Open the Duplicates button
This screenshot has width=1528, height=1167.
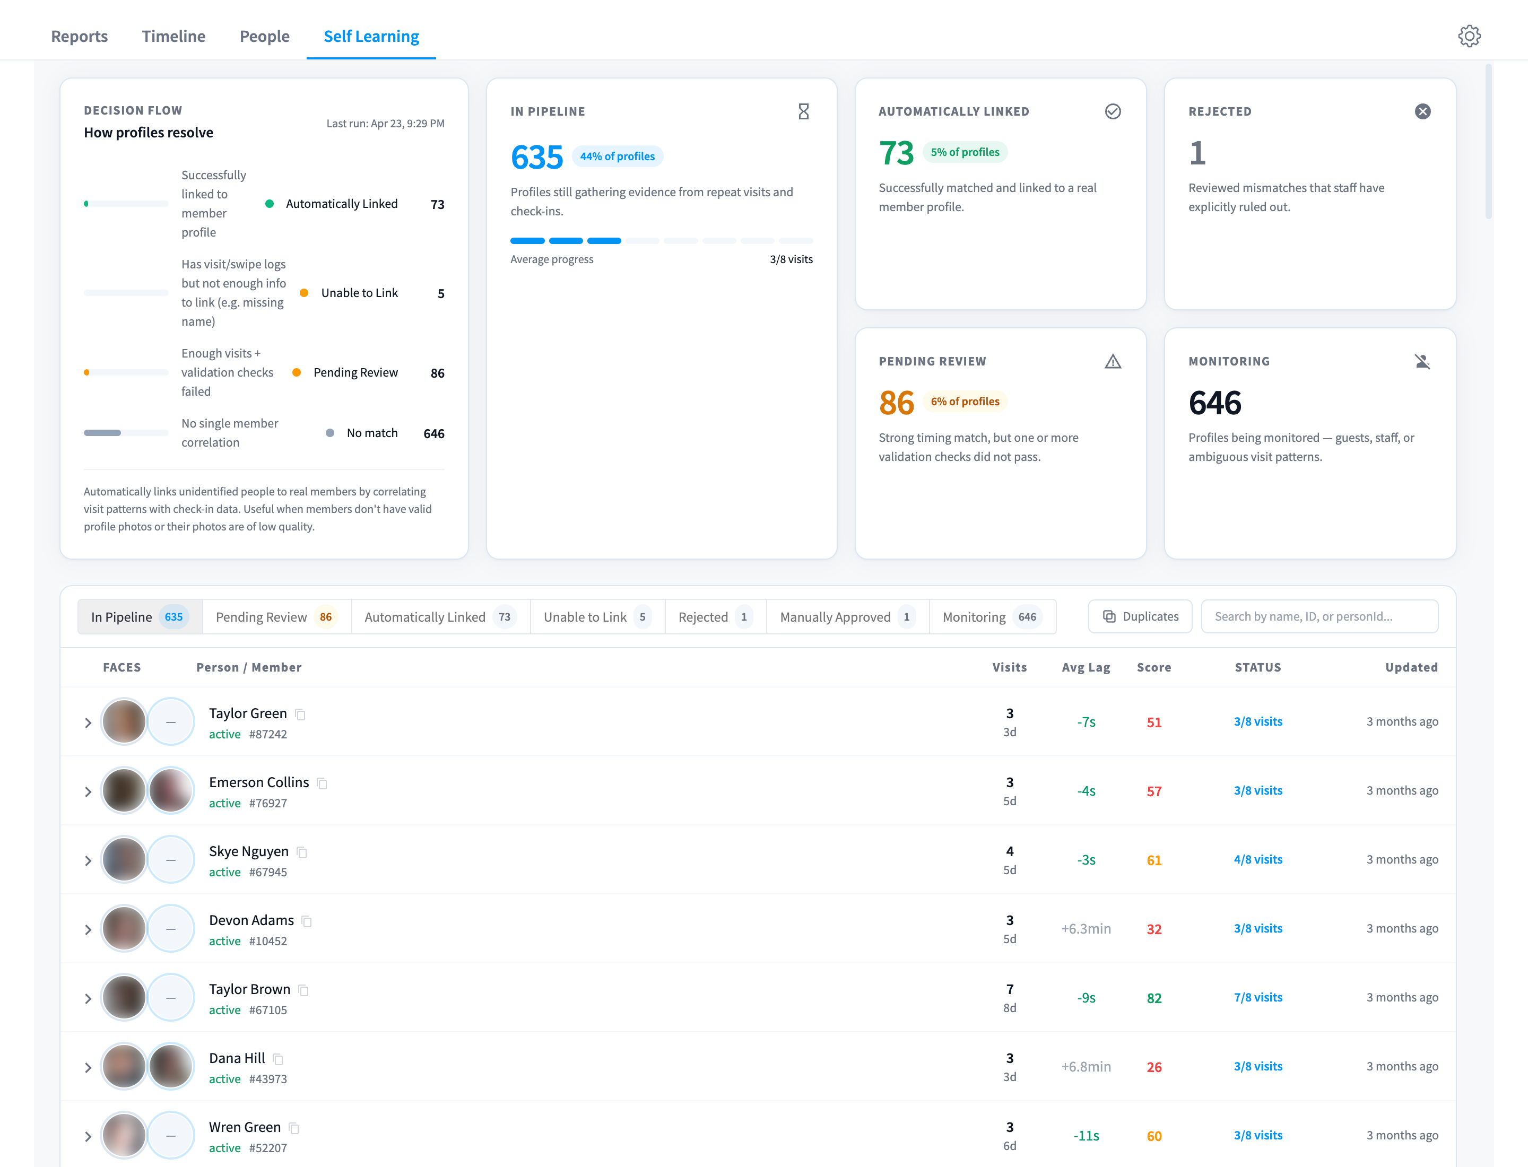click(1140, 616)
